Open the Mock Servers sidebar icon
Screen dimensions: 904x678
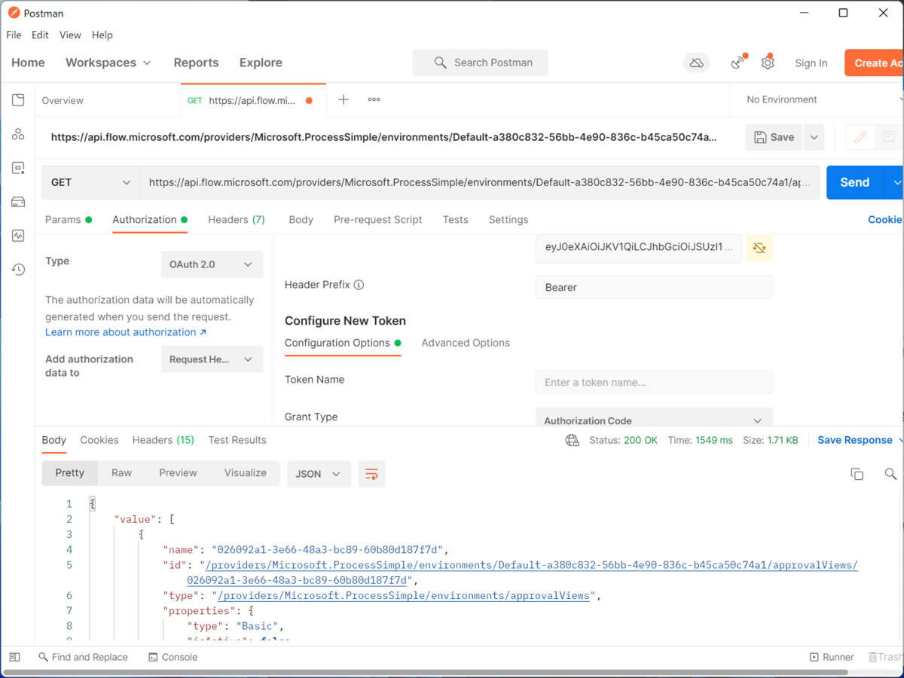(19, 202)
